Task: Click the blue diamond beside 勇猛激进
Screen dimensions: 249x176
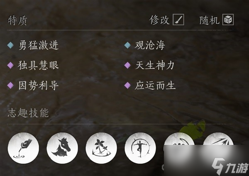Action: pos(10,45)
